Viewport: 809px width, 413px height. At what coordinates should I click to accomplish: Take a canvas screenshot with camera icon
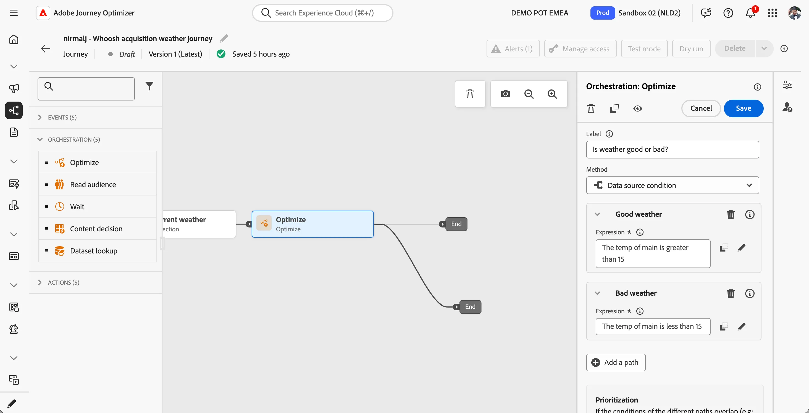(505, 94)
